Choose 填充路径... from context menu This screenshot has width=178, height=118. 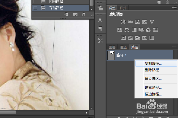tap(156, 88)
